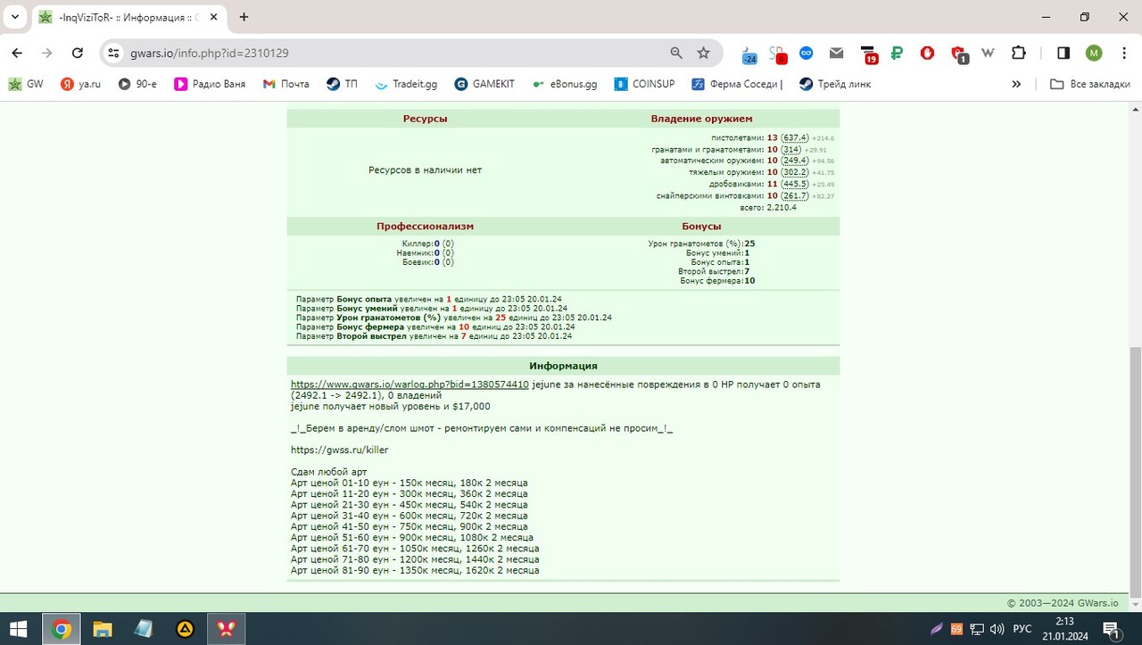
Task: Open the zoom magnifier icon in the address bar
Action: [x=676, y=54]
